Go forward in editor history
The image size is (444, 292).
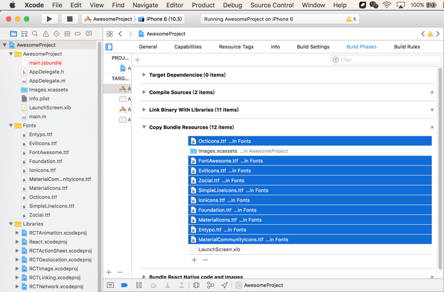130,34
